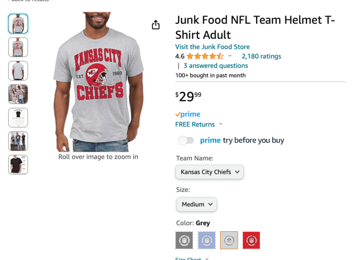Click the main Kansas City Chiefs shirt image
Viewport: 354px width, 260px height.
(x=98, y=83)
